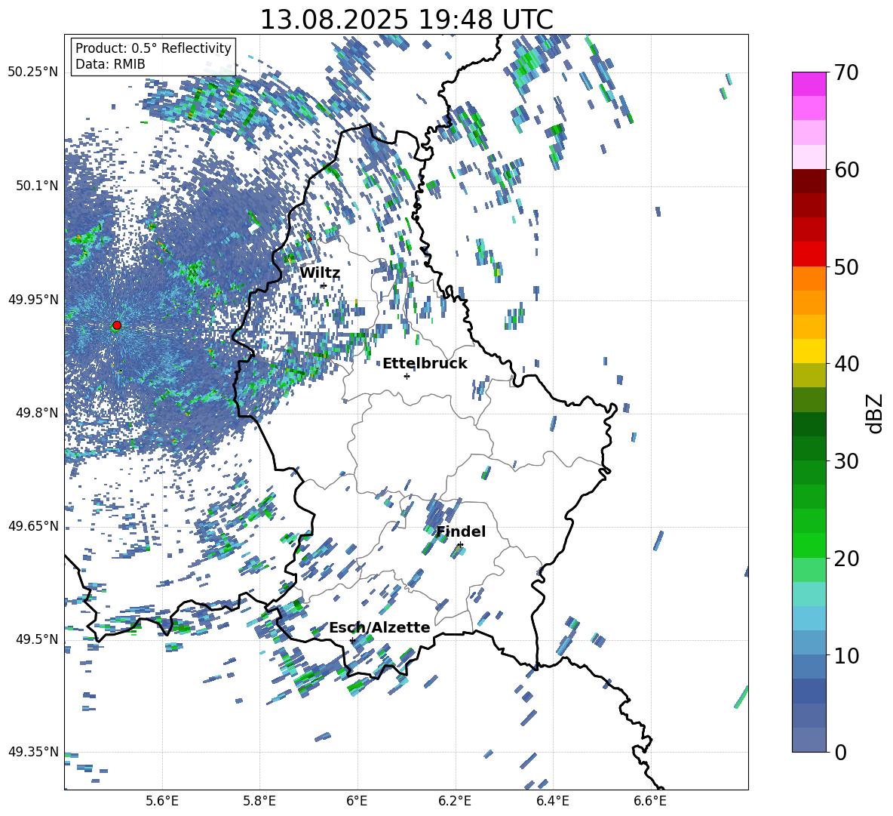Click the 49.65°N latitude label
This screenshot has width=893, height=816.
[x=33, y=525]
